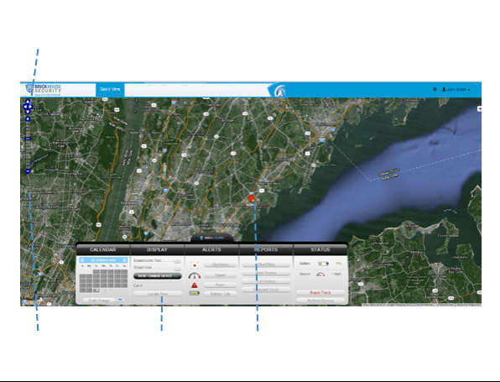The image size is (500, 382).
Task: Select the highlighted day in calendar grid
Action: click(x=96, y=290)
